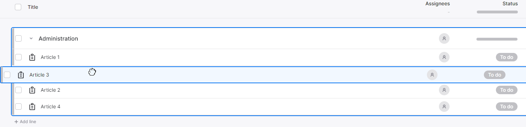Image resolution: width=526 pixels, height=127 pixels.
Task: Click the clipboard icon beside Article 1
Action: [x=32, y=57]
